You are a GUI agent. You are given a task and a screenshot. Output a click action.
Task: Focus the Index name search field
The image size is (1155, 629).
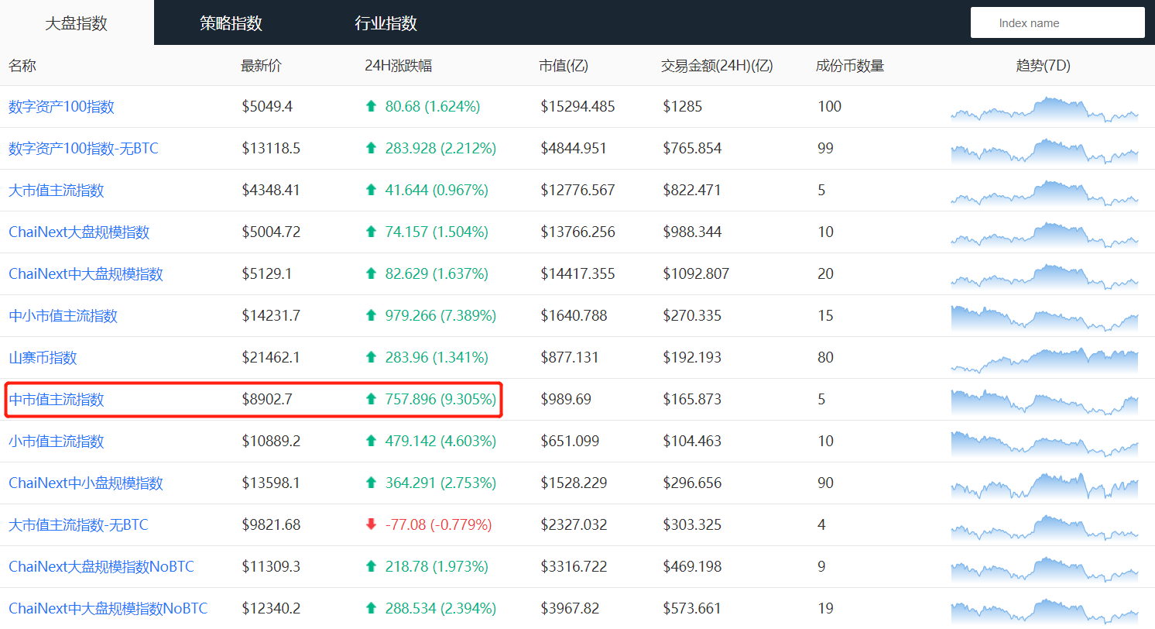click(1057, 22)
